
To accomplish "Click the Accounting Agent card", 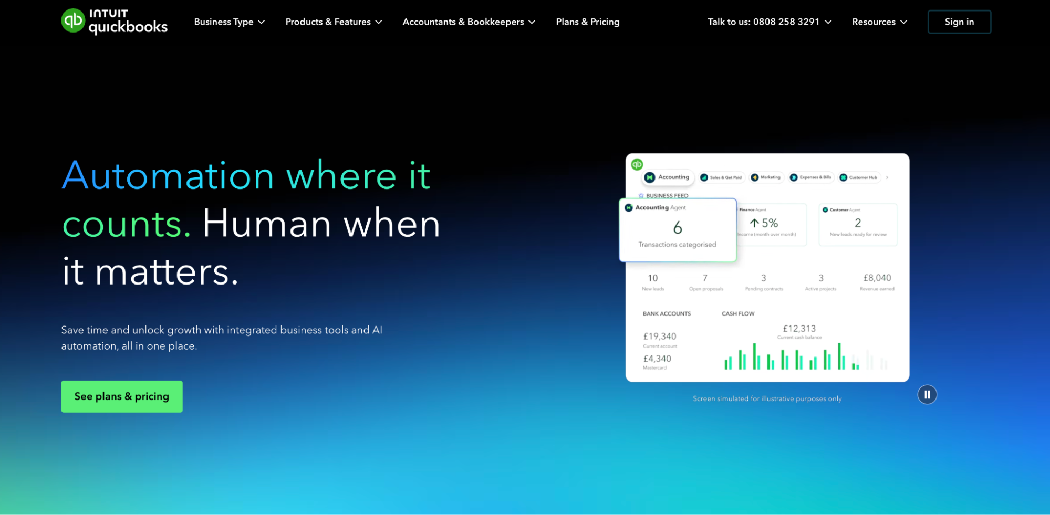I will click(678, 230).
